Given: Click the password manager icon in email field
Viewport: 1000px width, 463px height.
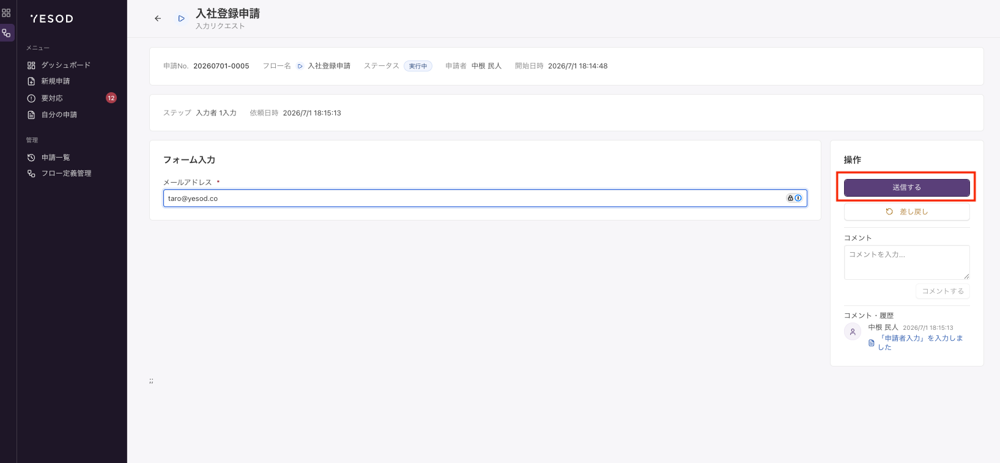Looking at the screenshot, I should 794,198.
